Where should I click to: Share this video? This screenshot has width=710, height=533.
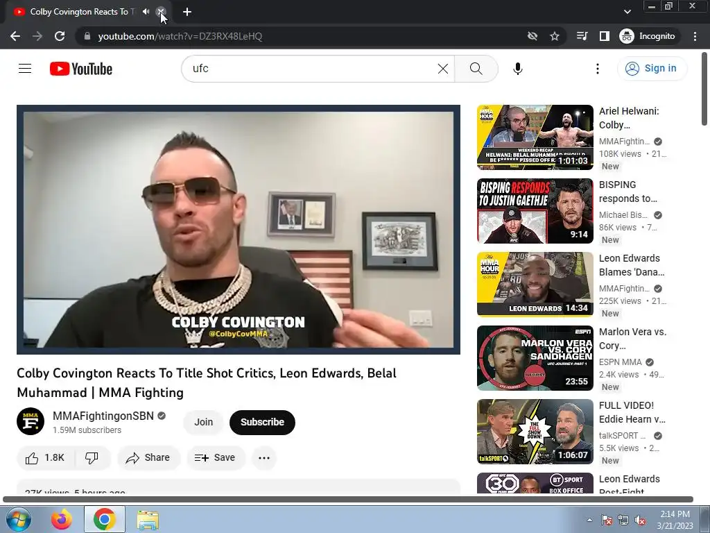pos(148,458)
